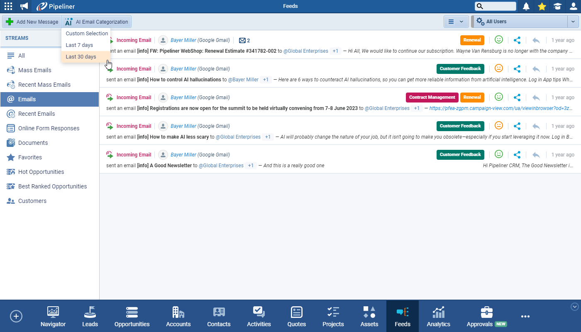The width and height of the screenshot is (581, 332).
Task: Expand the All Users dropdown
Action: point(573,22)
